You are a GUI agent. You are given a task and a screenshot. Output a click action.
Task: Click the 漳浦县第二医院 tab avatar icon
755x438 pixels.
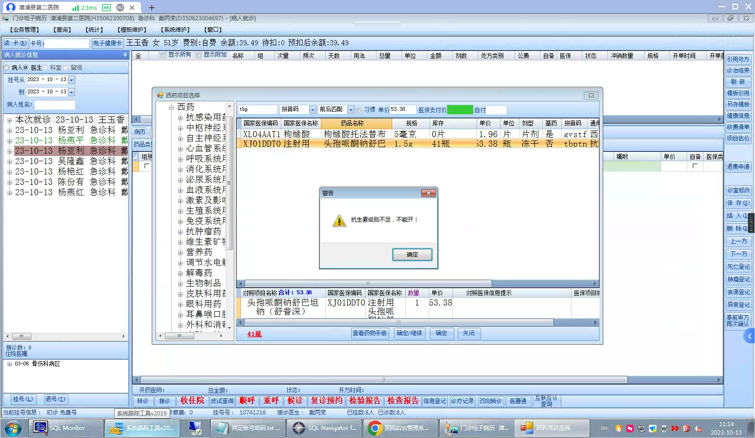point(11,8)
